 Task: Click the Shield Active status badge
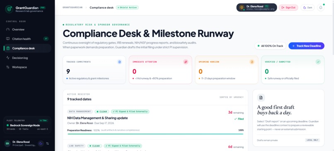point(127,7)
